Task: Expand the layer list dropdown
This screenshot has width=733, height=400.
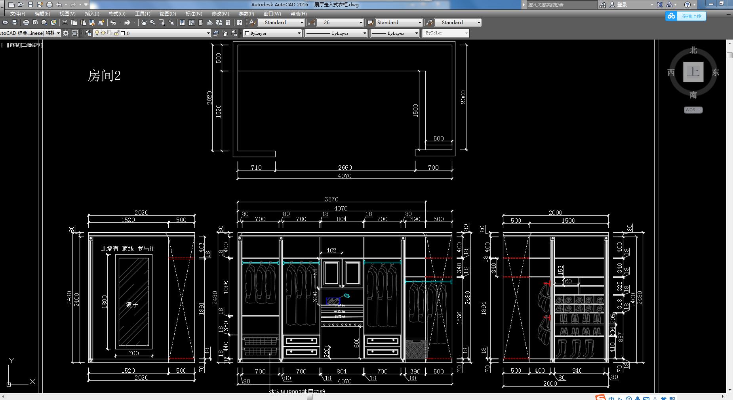Action: tap(208, 33)
